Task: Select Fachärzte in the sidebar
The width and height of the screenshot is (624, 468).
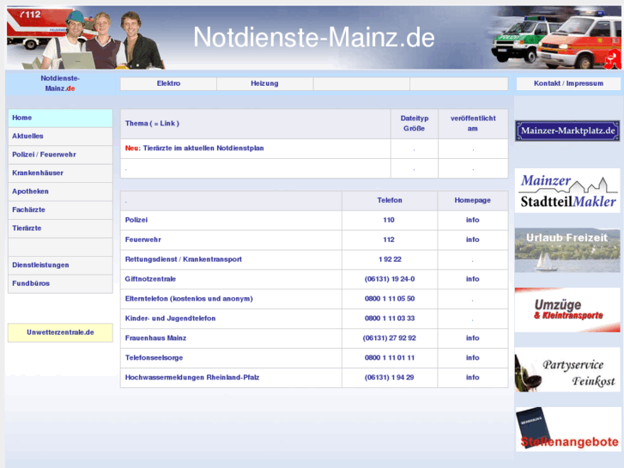Action: pyautogui.click(x=60, y=210)
